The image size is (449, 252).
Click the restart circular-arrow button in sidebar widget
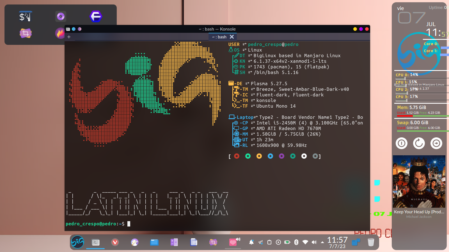pyautogui.click(x=419, y=143)
